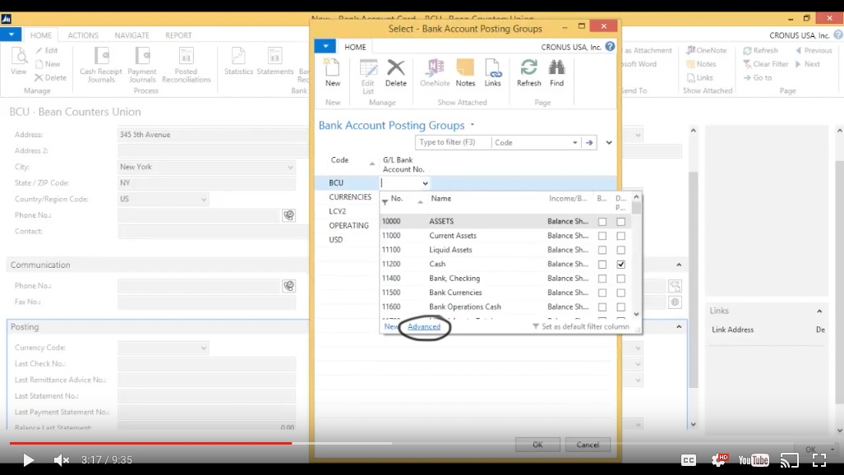Viewport: 844px width, 475px height.
Task: Open help icon next to CRONUS USA in dialog
Action: coord(610,46)
